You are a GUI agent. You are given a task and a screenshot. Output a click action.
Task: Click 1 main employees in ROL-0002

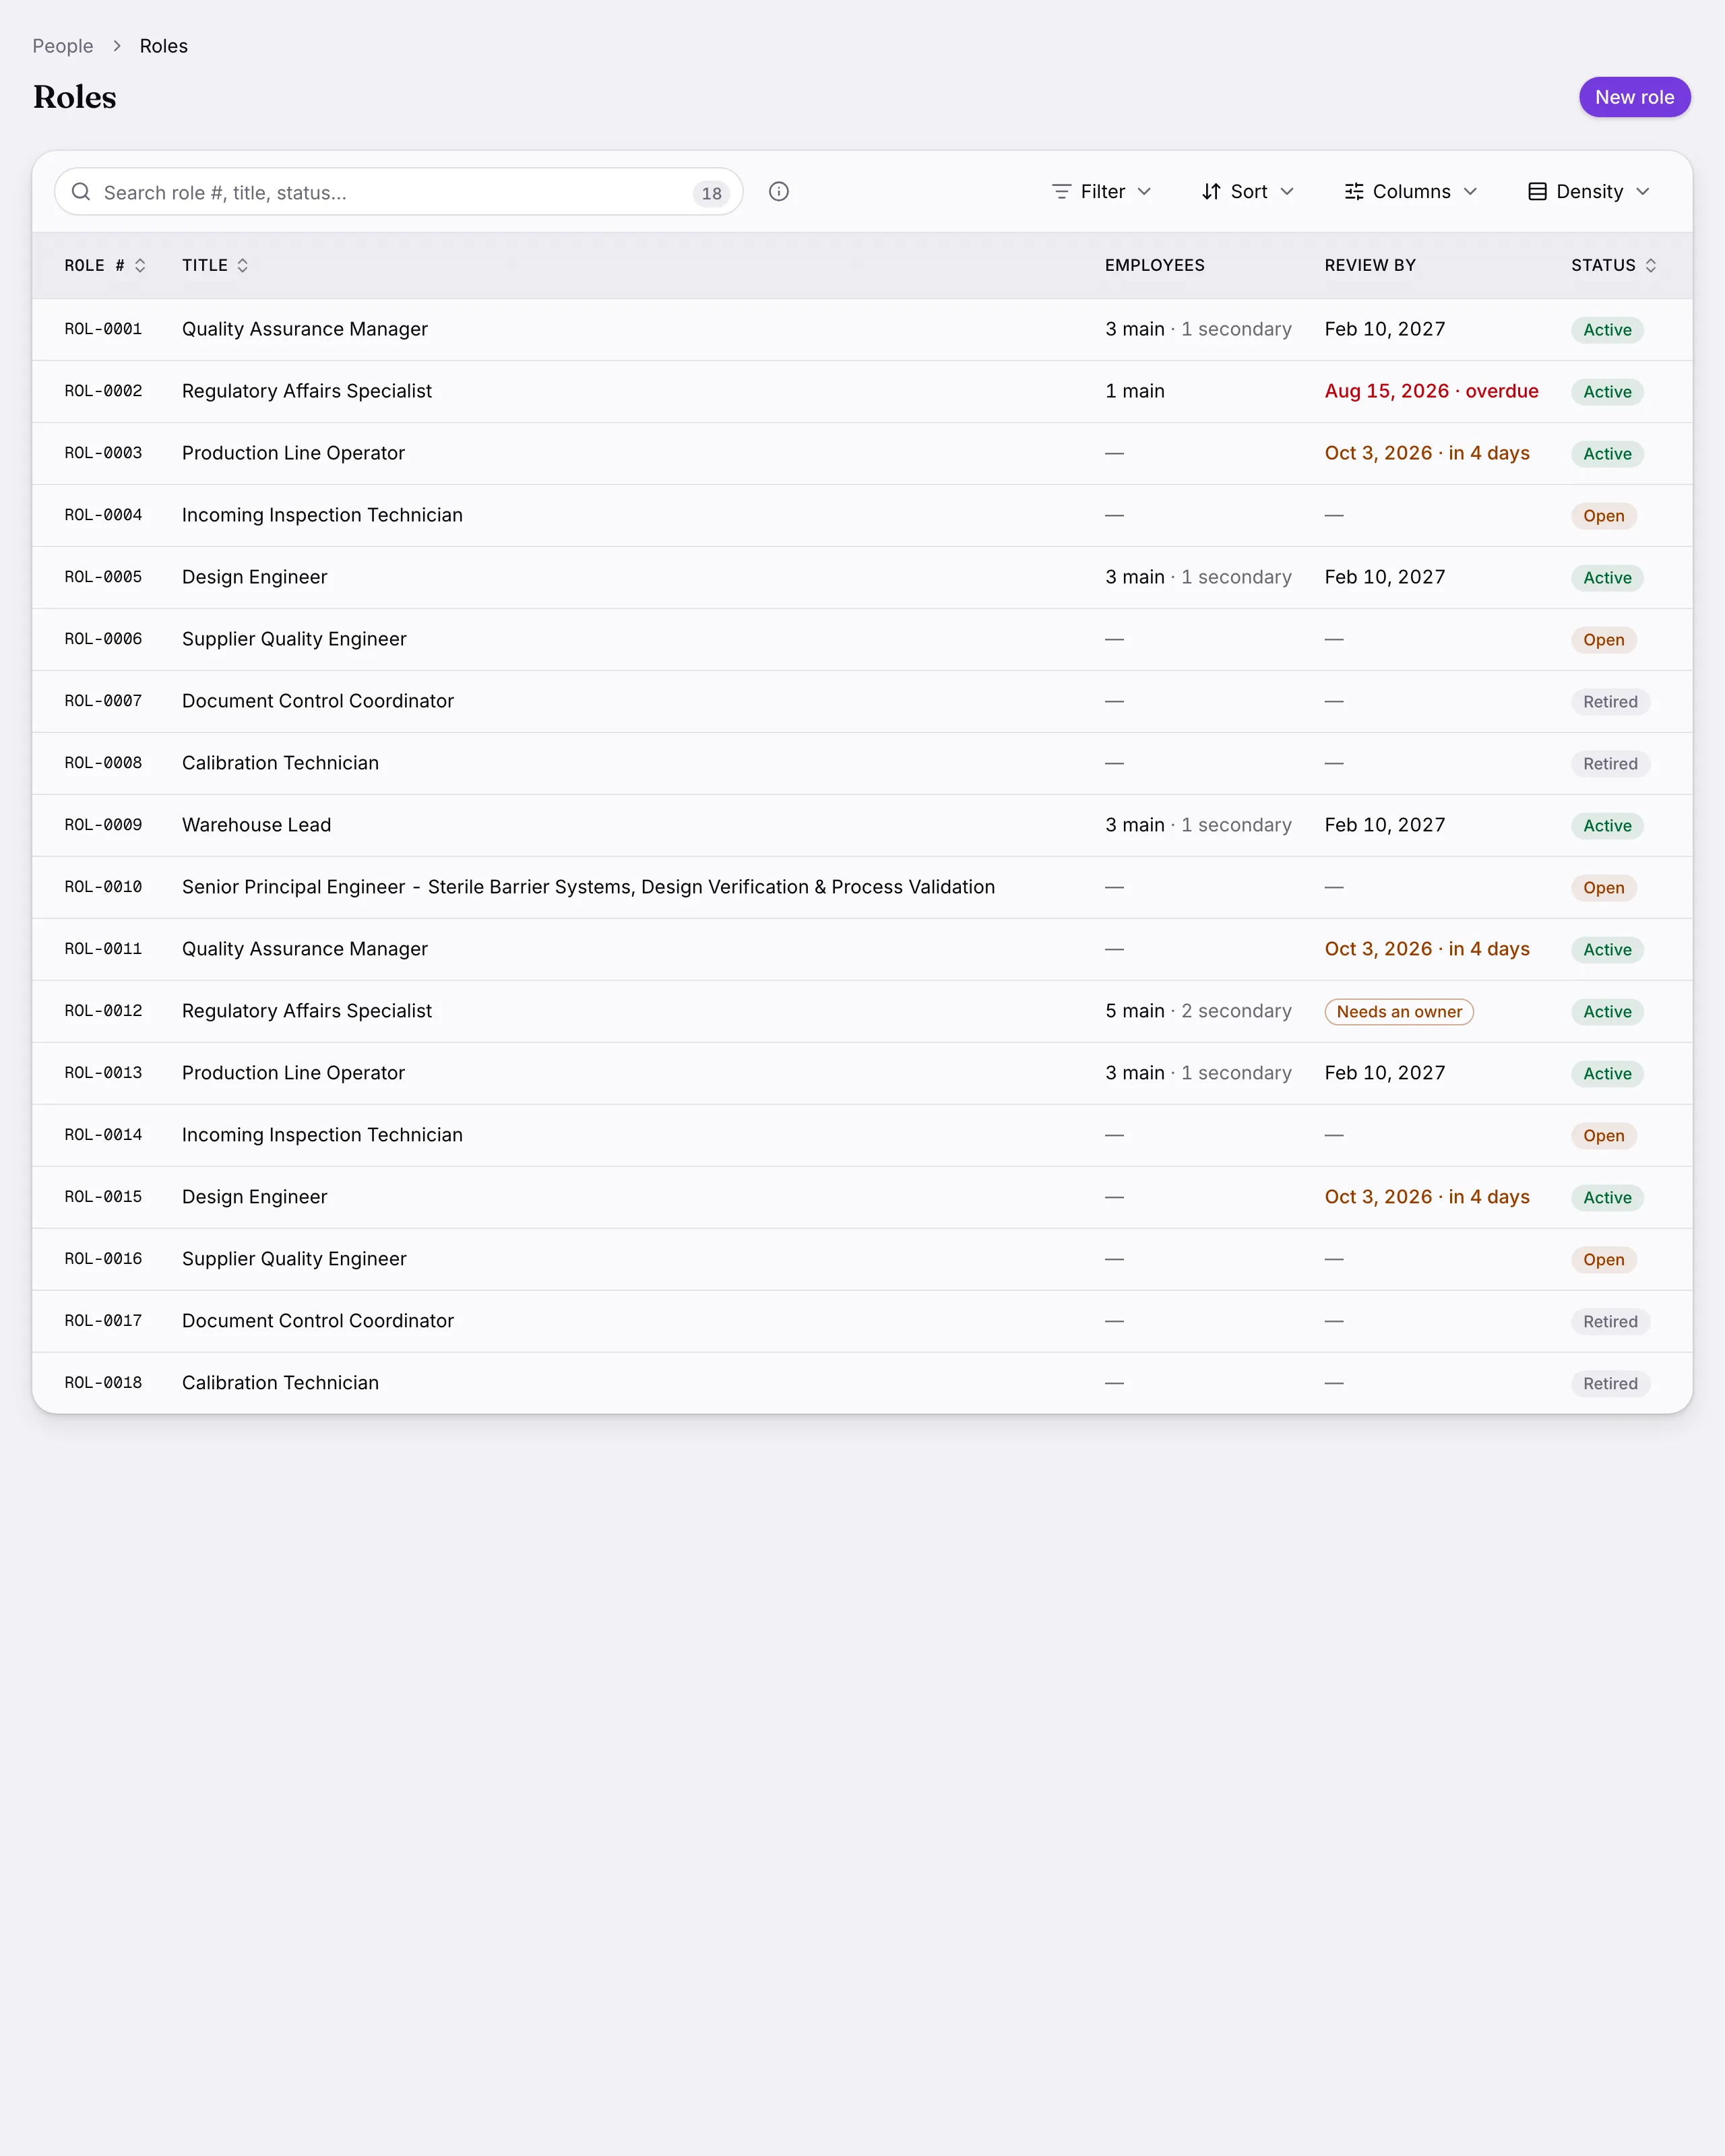click(x=1135, y=391)
